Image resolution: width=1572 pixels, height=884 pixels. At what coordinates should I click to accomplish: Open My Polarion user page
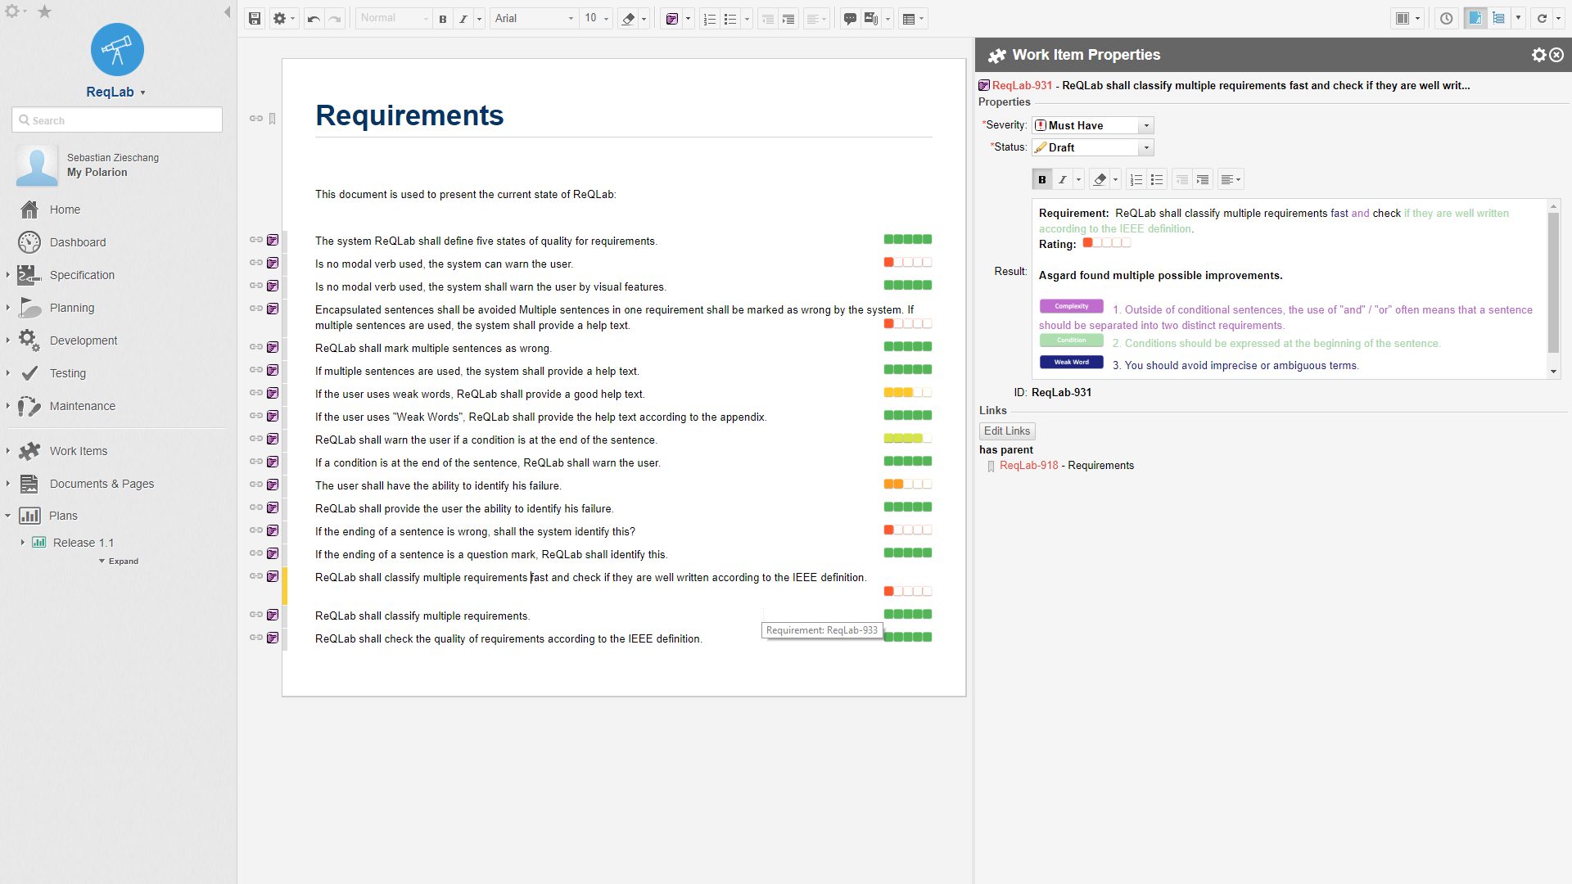click(x=97, y=173)
